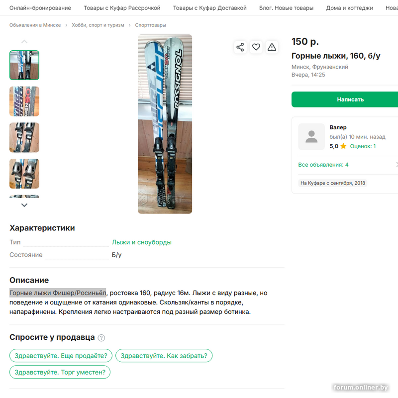This screenshot has width=398, height=398.
Task: Select third thumbnail showing ski bindings
Action: click(24, 138)
